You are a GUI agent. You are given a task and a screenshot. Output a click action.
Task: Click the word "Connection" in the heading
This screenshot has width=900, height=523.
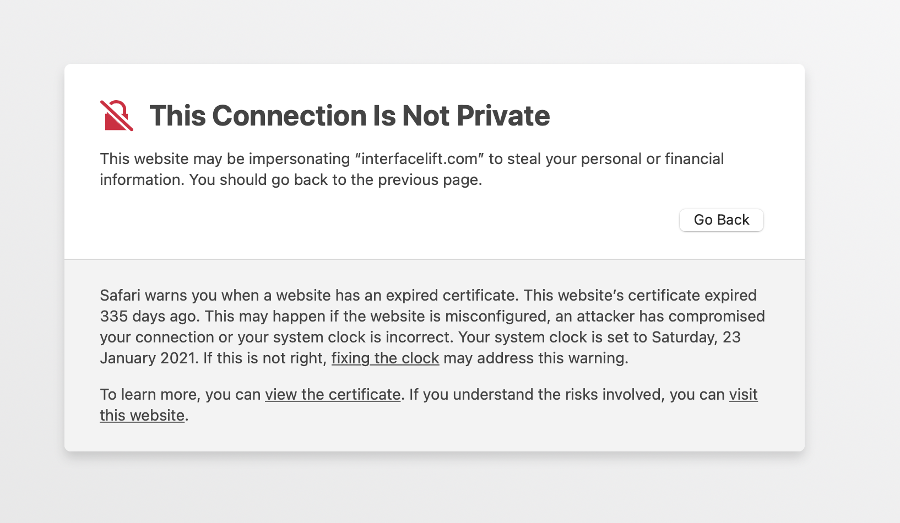(x=289, y=116)
